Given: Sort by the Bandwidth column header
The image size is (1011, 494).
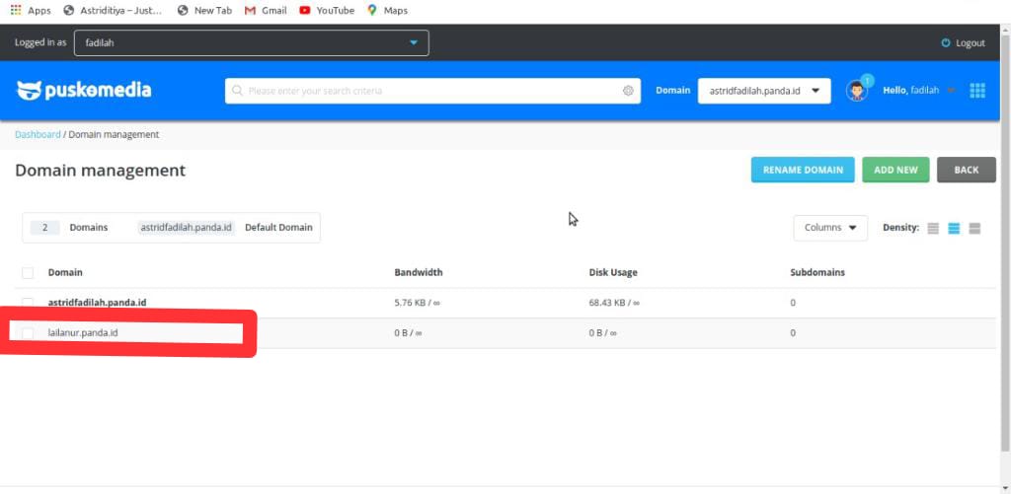Looking at the screenshot, I should pos(419,273).
